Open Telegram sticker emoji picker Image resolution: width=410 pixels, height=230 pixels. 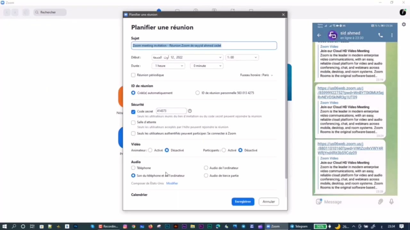click(319, 202)
